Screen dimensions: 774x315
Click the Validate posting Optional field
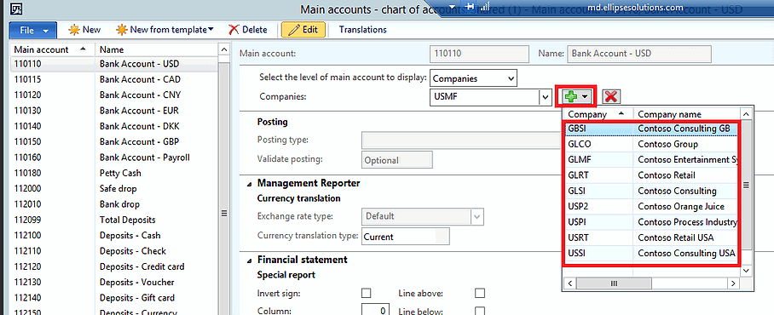pos(397,160)
